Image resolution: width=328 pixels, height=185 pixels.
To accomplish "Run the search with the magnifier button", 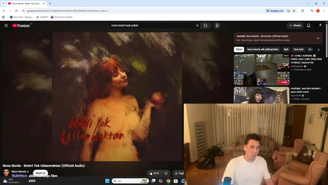I will (x=206, y=25).
